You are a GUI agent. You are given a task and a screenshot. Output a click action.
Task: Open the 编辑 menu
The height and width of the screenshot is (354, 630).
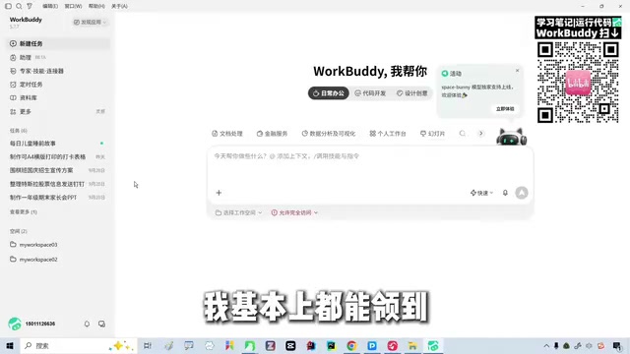[x=50, y=6]
